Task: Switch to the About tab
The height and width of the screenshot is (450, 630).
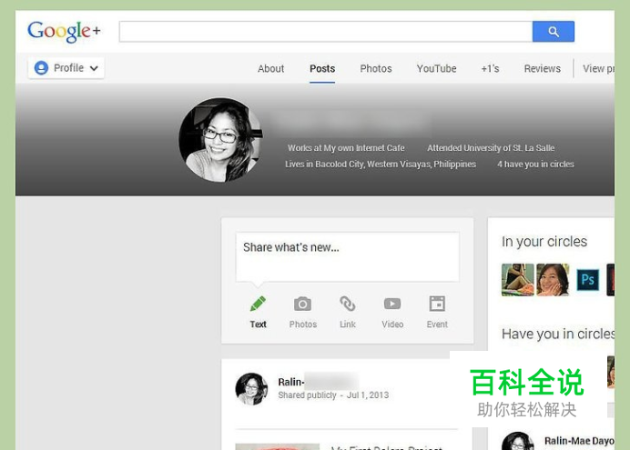Action: tap(270, 68)
